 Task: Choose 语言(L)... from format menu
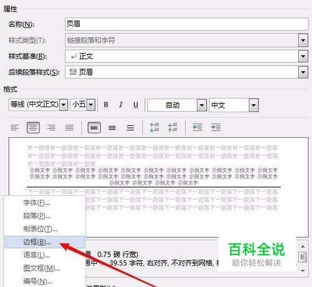(45, 255)
